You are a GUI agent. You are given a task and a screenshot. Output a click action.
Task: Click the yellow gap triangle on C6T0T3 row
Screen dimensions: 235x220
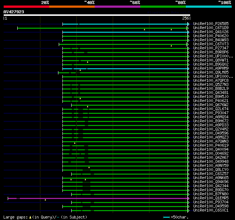pyautogui.click(x=171, y=46)
